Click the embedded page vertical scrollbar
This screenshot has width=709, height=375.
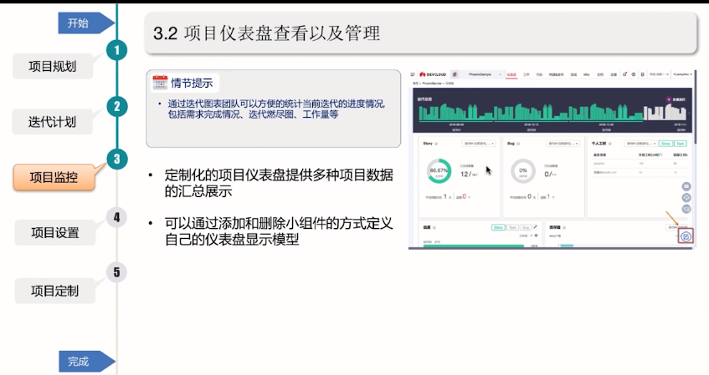(x=694, y=106)
